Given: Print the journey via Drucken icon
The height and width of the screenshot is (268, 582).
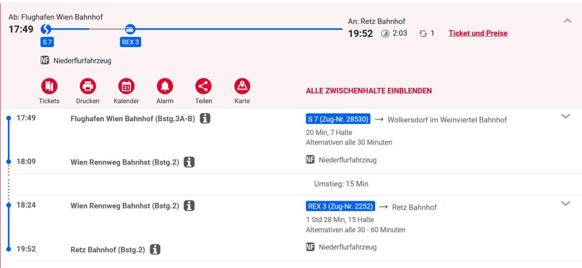Looking at the screenshot, I should click(x=88, y=87).
